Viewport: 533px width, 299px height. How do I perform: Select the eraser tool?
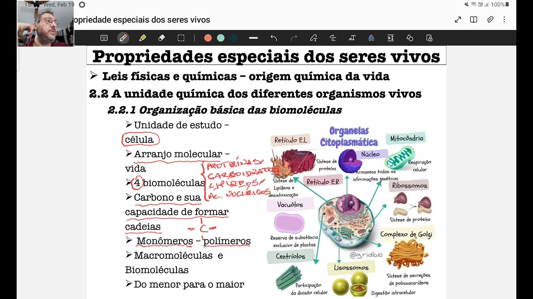pyautogui.click(x=162, y=38)
